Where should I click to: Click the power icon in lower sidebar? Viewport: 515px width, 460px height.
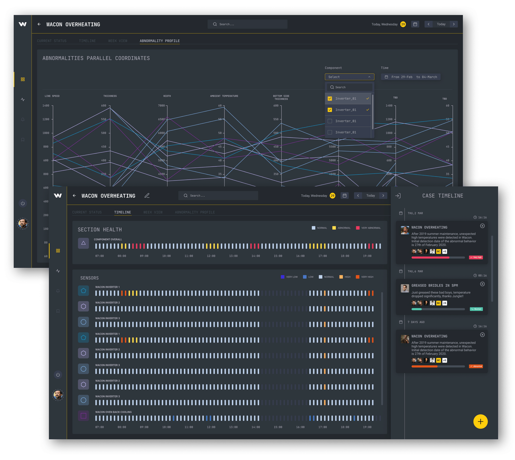coord(58,375)
